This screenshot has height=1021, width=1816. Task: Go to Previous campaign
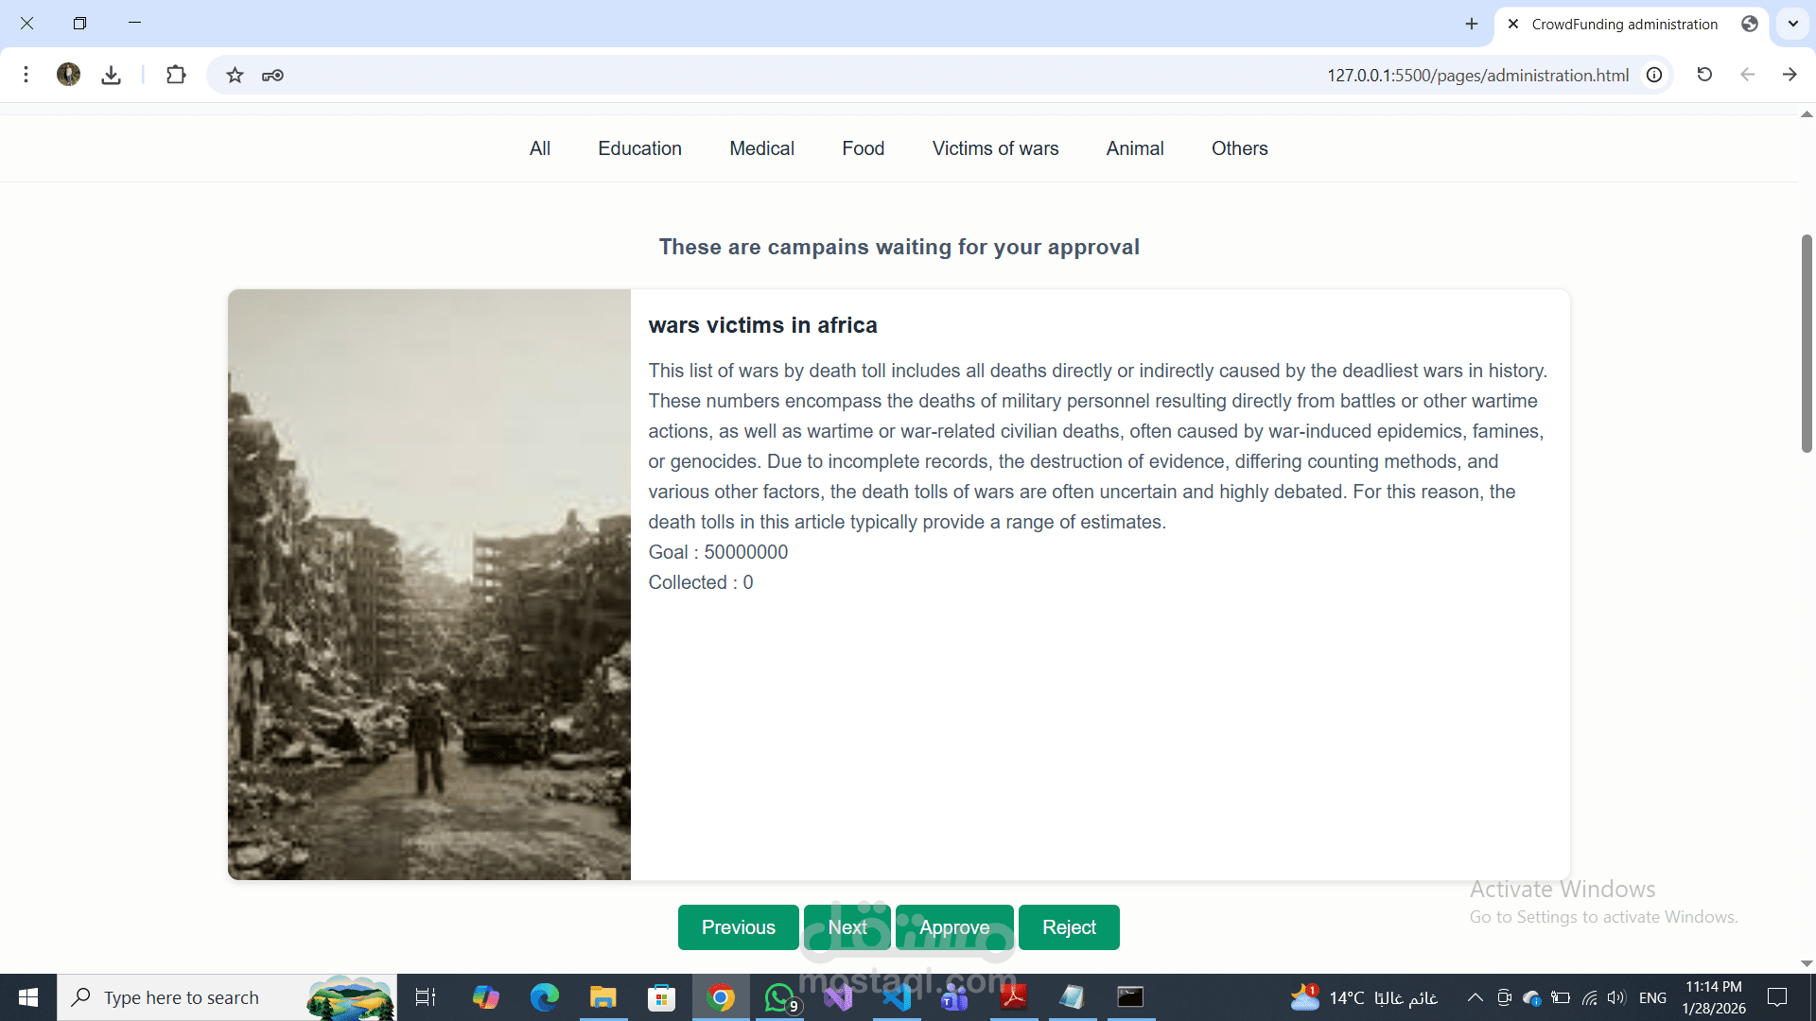(x=738, y=927)
